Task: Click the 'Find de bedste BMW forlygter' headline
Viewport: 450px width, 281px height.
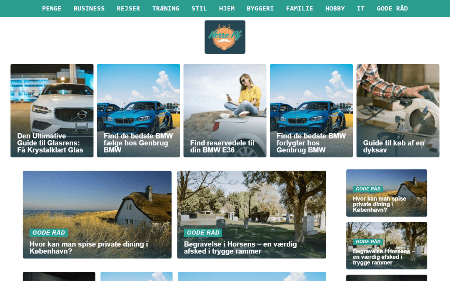Action: pyautogui.click(x=311, y=143)
